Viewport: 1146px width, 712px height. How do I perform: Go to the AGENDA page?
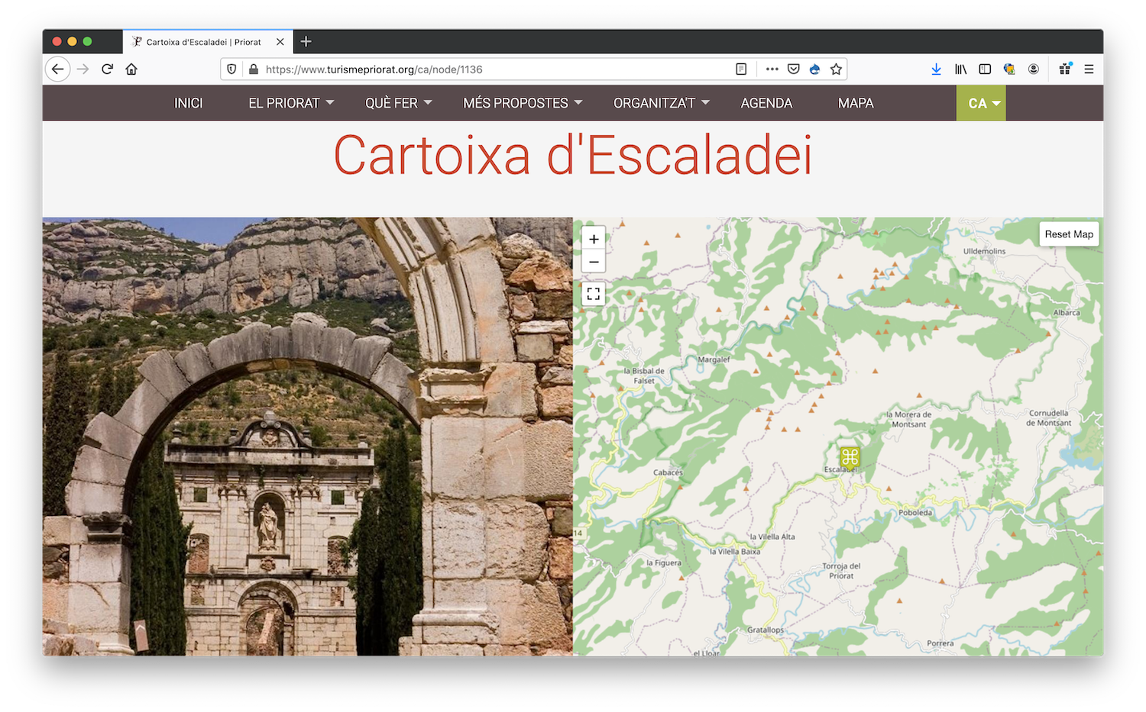766,103
